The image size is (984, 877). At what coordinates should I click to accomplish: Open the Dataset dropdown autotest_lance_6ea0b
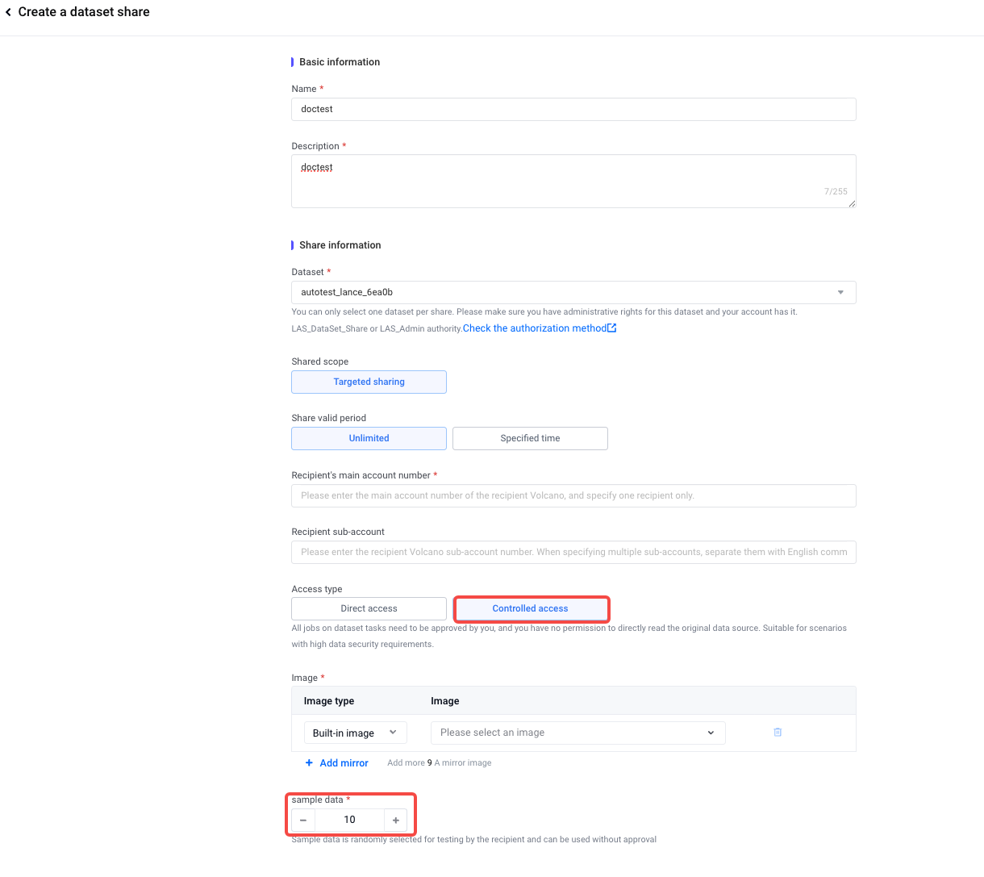pyautogui.click(x=573, y=293)
